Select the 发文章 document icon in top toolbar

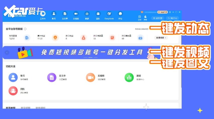[x=65, y=14]
